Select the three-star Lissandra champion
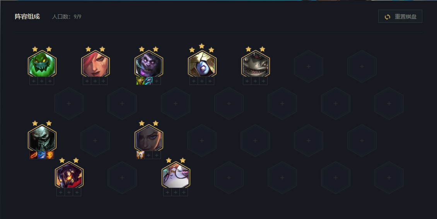This screenshot has width=437, height=219. click(x=202, y=64)
